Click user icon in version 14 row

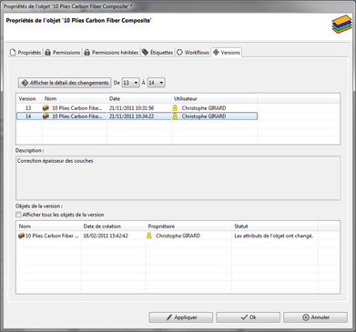pos(175,116)
